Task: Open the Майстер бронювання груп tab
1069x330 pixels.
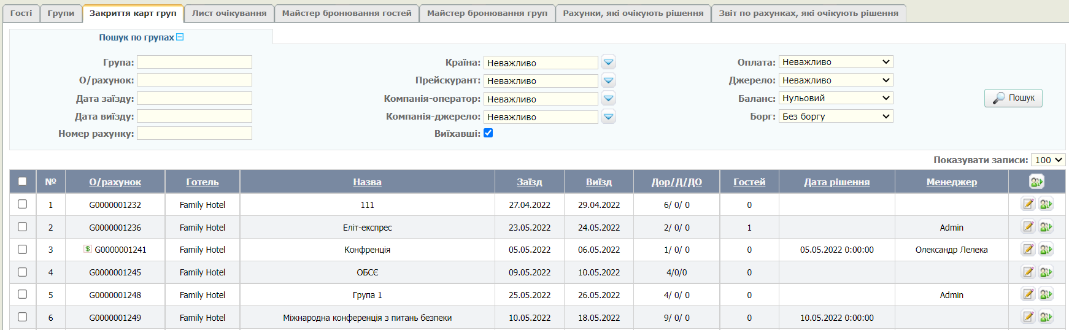Action: (x=487, y=13)
